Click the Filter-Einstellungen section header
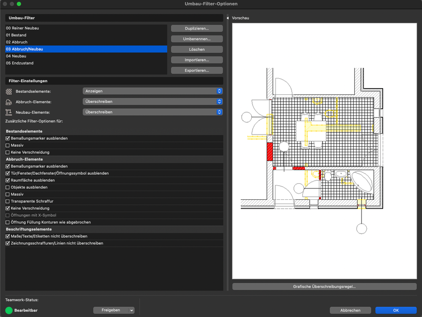This screenshot has width=422, height=317. point(114,81)
